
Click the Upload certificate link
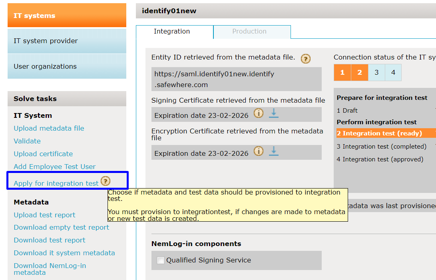point(44,154)
